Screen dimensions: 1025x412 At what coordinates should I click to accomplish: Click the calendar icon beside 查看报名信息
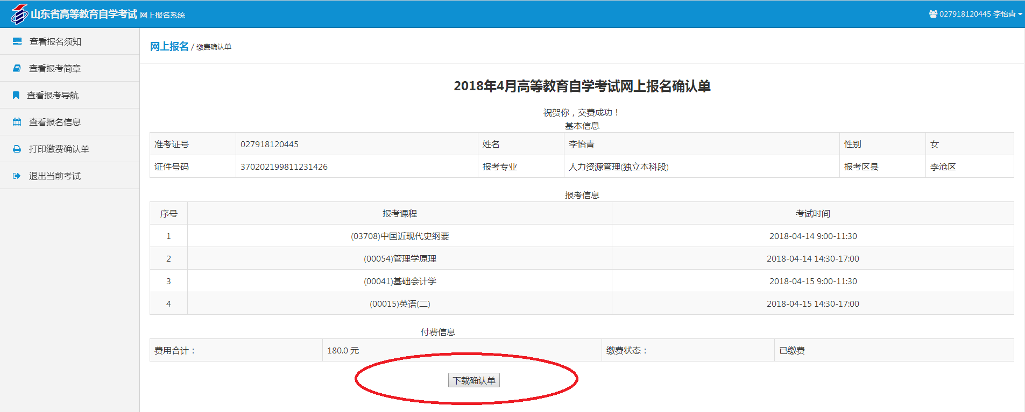17,122
